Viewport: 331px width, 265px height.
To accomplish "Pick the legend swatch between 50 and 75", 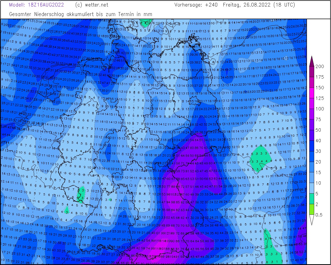I will pos(312,125).
